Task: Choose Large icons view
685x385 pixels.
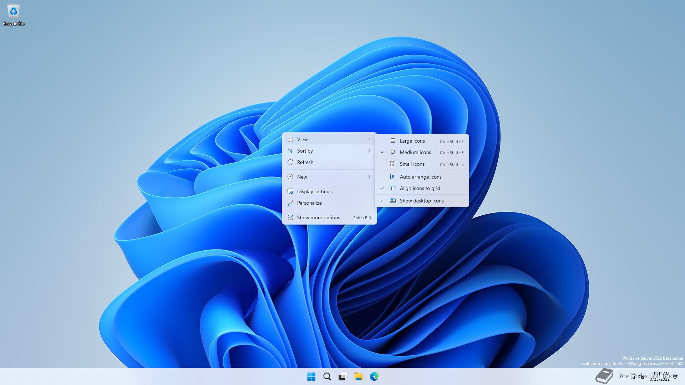Action: 412,141
